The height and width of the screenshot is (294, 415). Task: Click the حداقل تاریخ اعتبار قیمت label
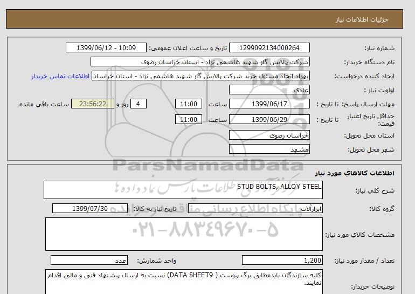[371, 120]
